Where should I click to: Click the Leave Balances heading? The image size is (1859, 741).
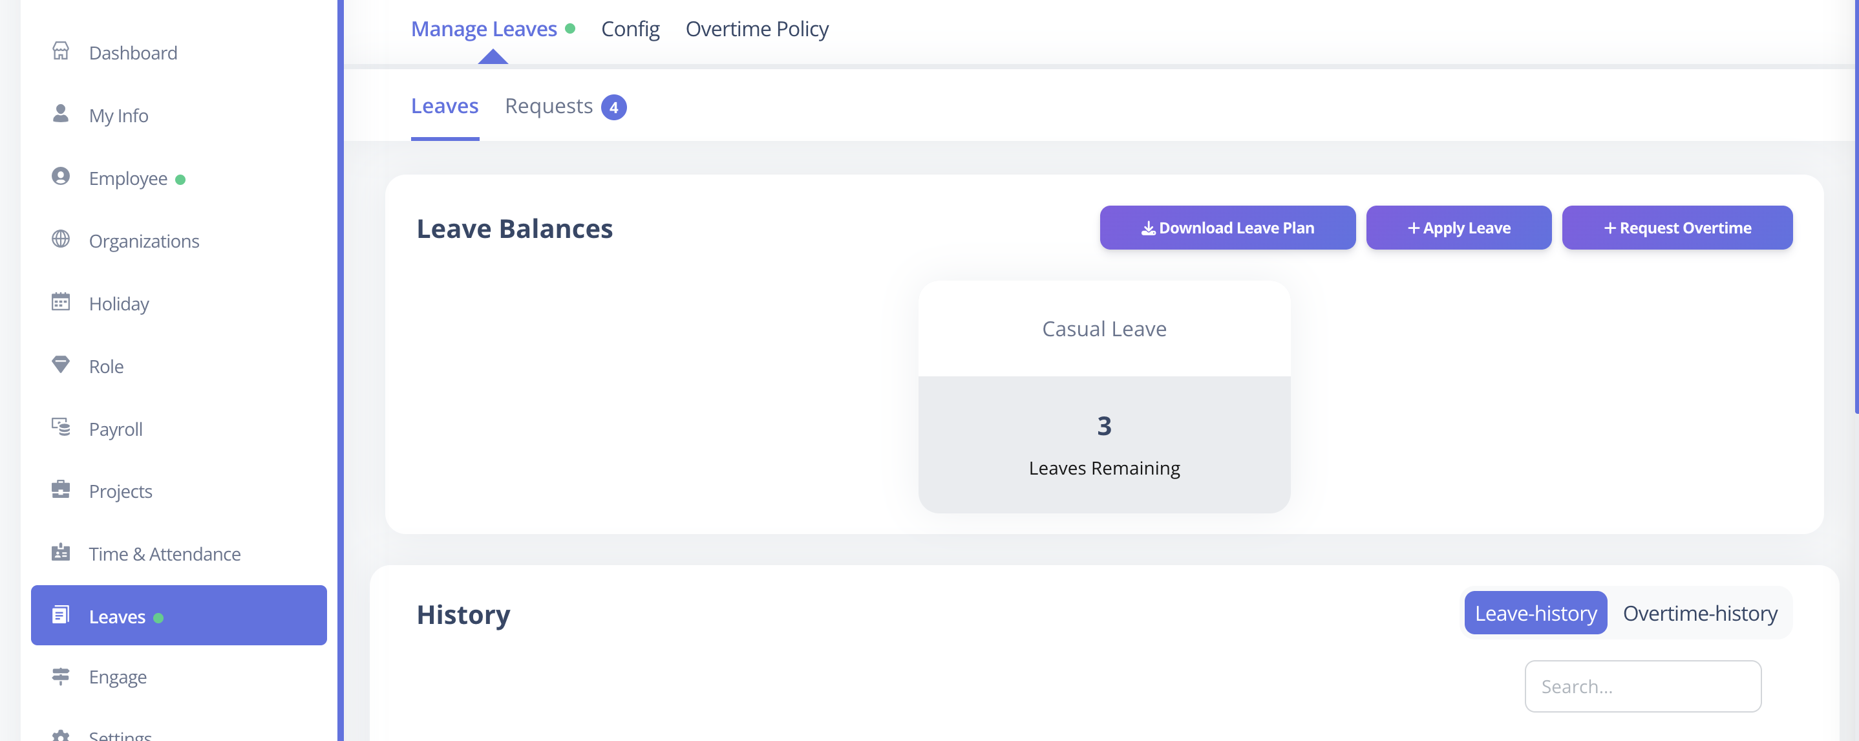pyautogui.click(x=515, y=229)
